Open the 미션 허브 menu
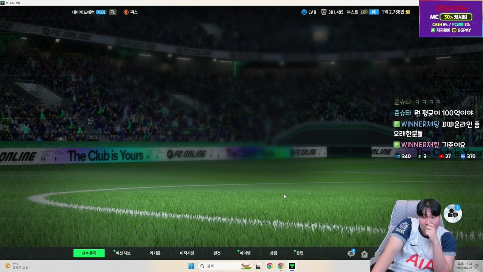Image resolution: width=483 pixels, height=272 pixels. 123,253
